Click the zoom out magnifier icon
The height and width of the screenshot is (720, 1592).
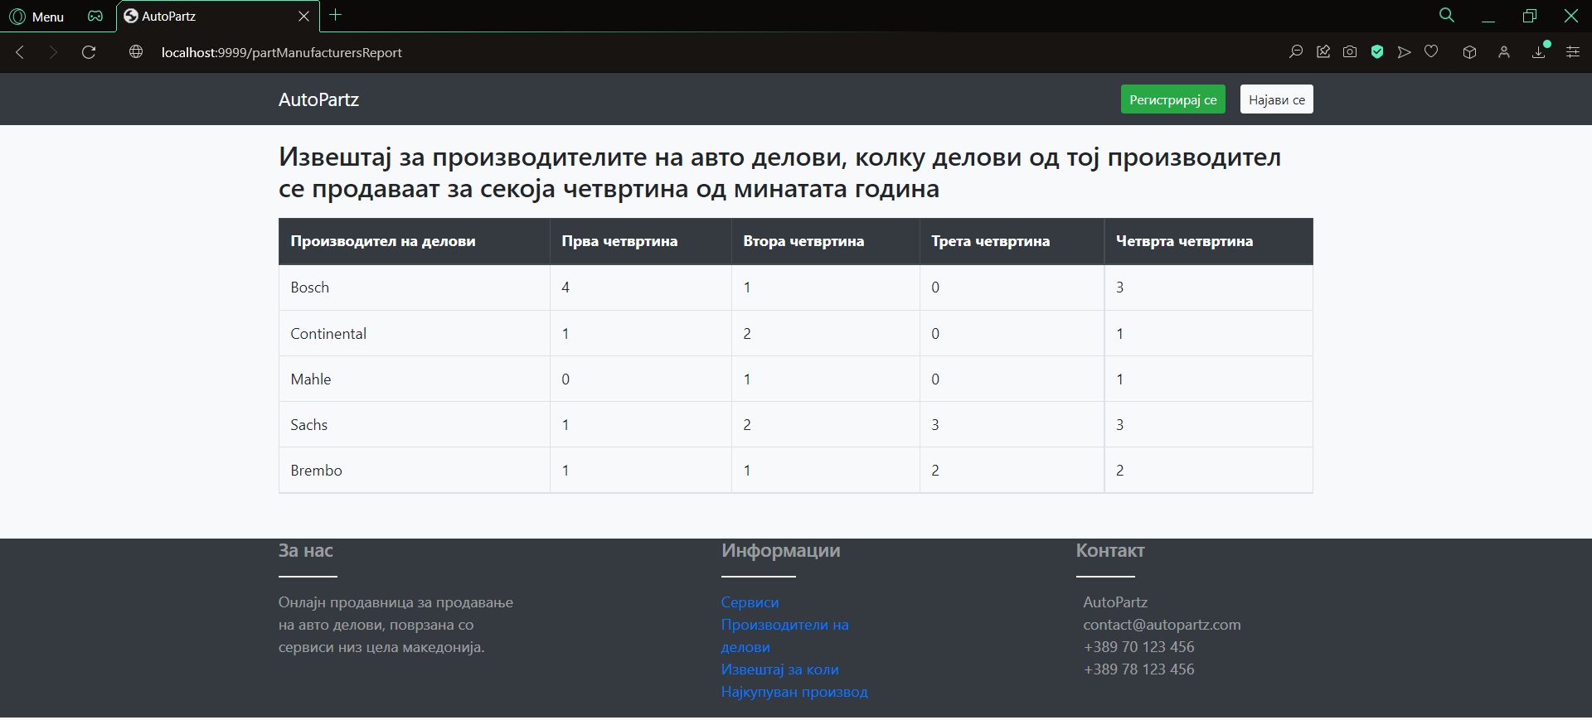pos(1296,52)
